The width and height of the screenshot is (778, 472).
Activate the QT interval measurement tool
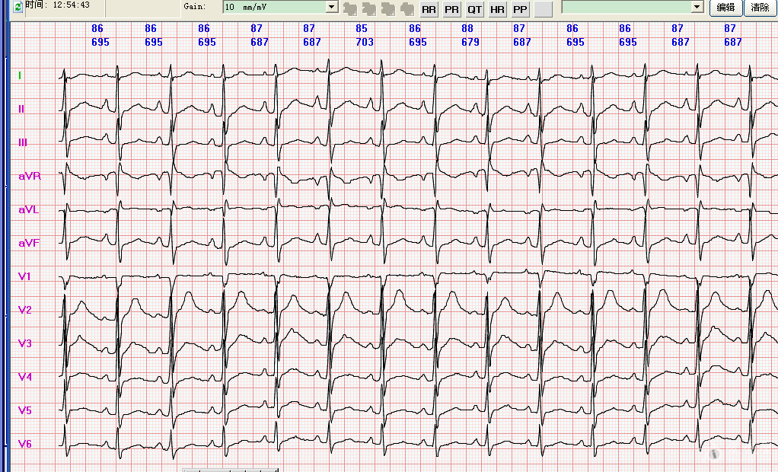[475, 9]
